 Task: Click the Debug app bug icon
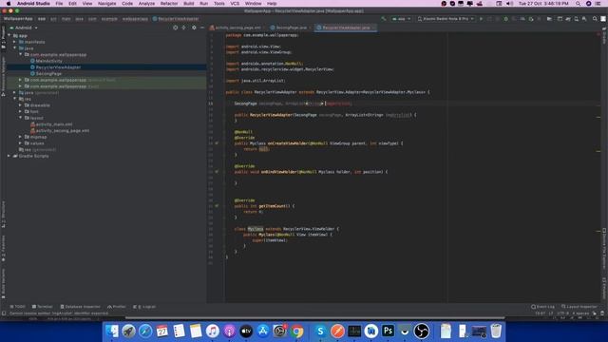click(x=505, y=19)
